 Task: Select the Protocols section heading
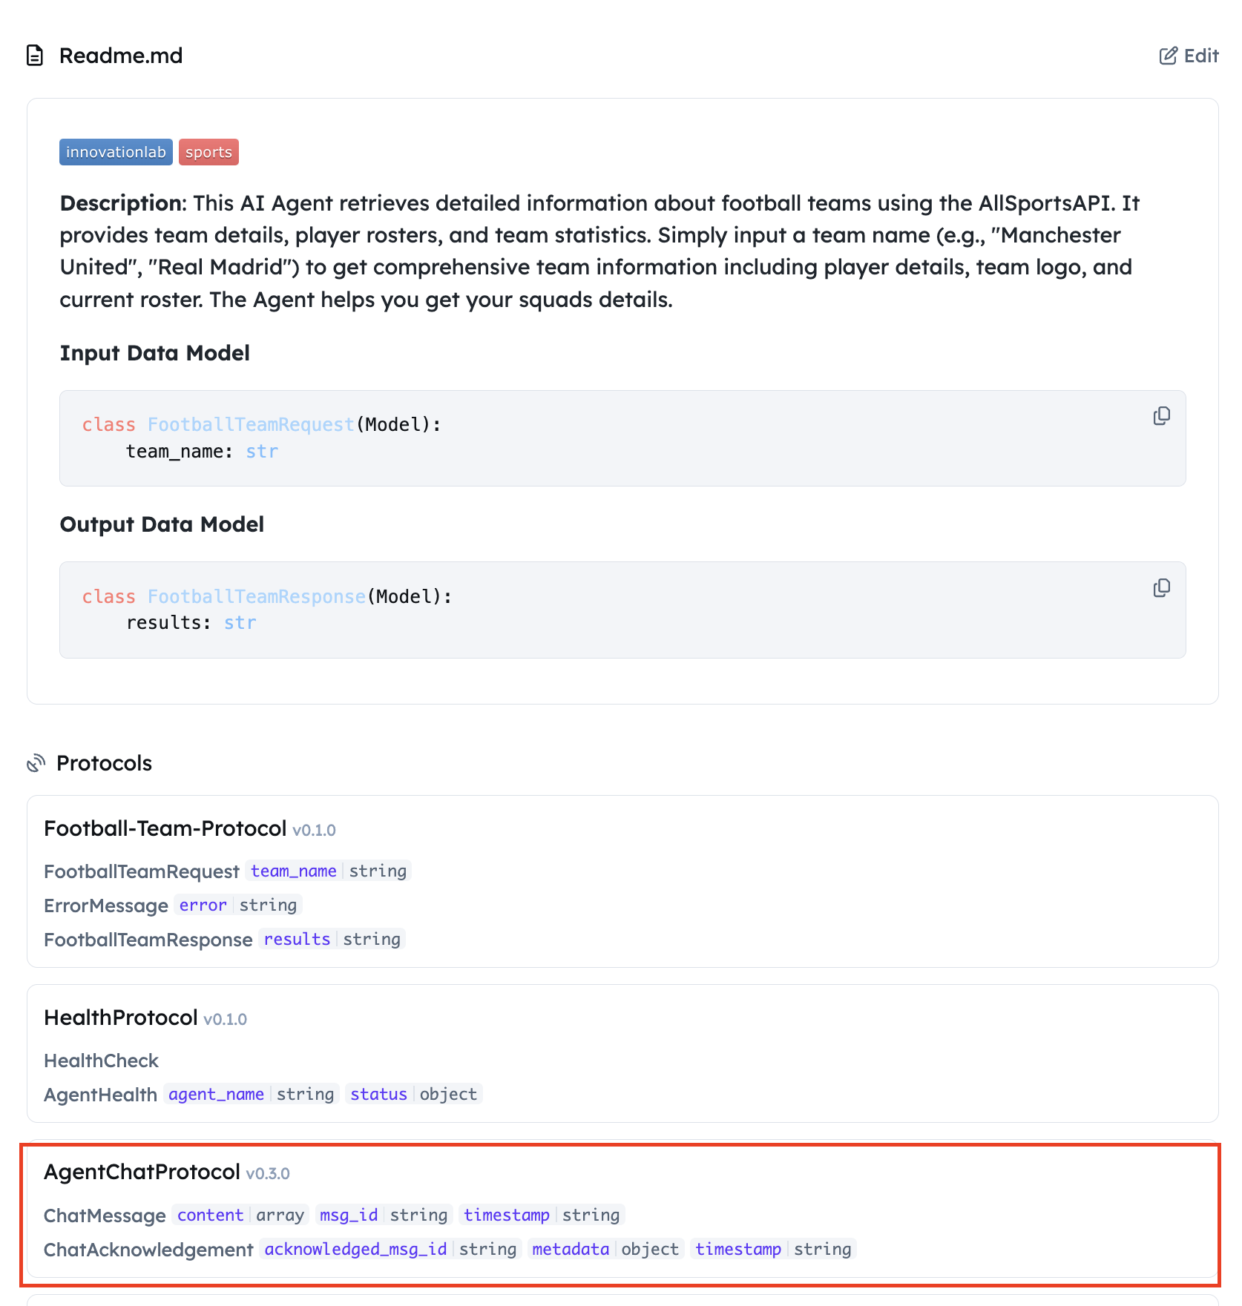click(x=104, y=762)
